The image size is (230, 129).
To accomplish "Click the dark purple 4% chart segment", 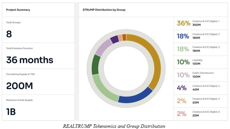I will [115, 39].
